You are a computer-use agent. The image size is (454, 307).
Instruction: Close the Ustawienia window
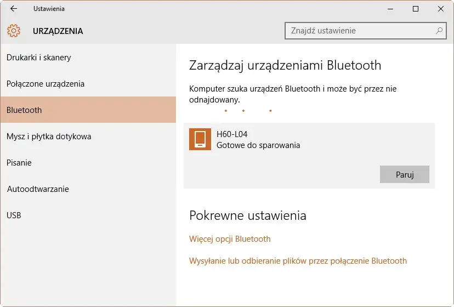point(441,9)
